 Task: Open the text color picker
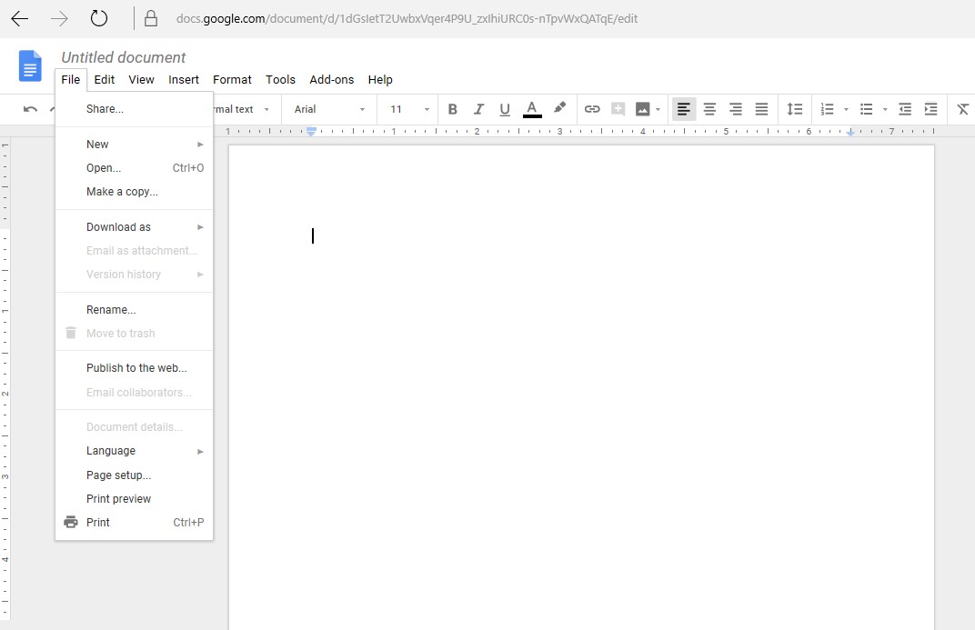click(x=532, y=109)
